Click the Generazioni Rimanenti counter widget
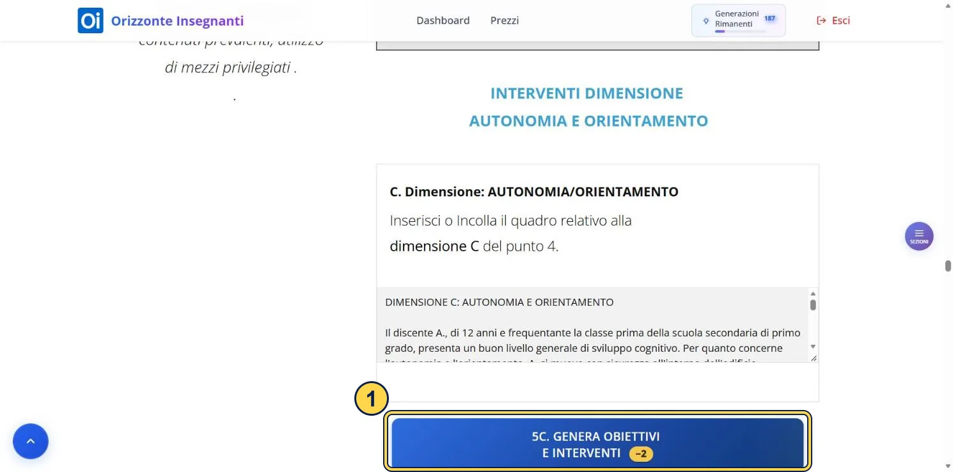Image resolution: width=953 pixels, height=472 pixels. pos(738,20)
